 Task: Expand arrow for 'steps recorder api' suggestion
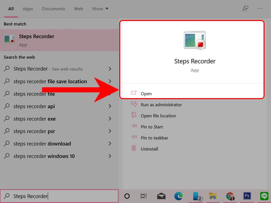pyautogui.click(x=110, y=106)
